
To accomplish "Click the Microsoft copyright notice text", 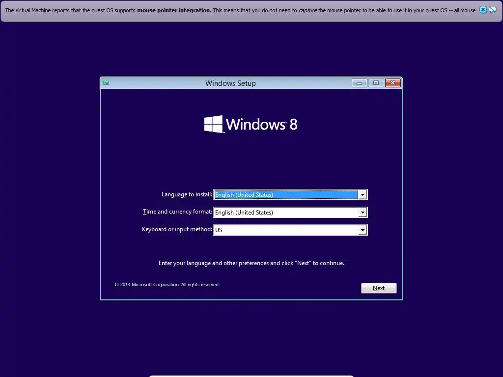I will click(x=167, y=284).
